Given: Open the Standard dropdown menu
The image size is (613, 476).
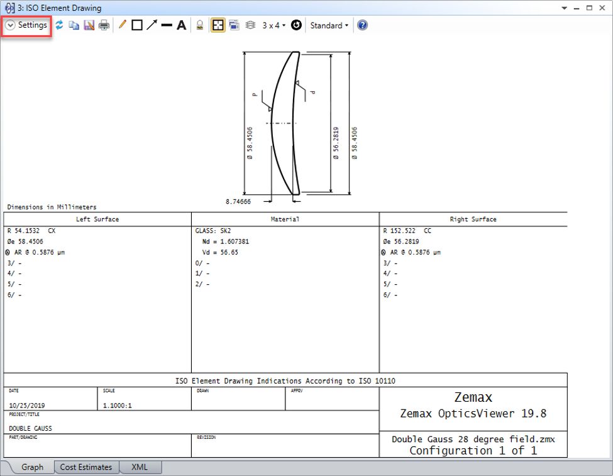Looking at the screenshot, I should (329, 26).
